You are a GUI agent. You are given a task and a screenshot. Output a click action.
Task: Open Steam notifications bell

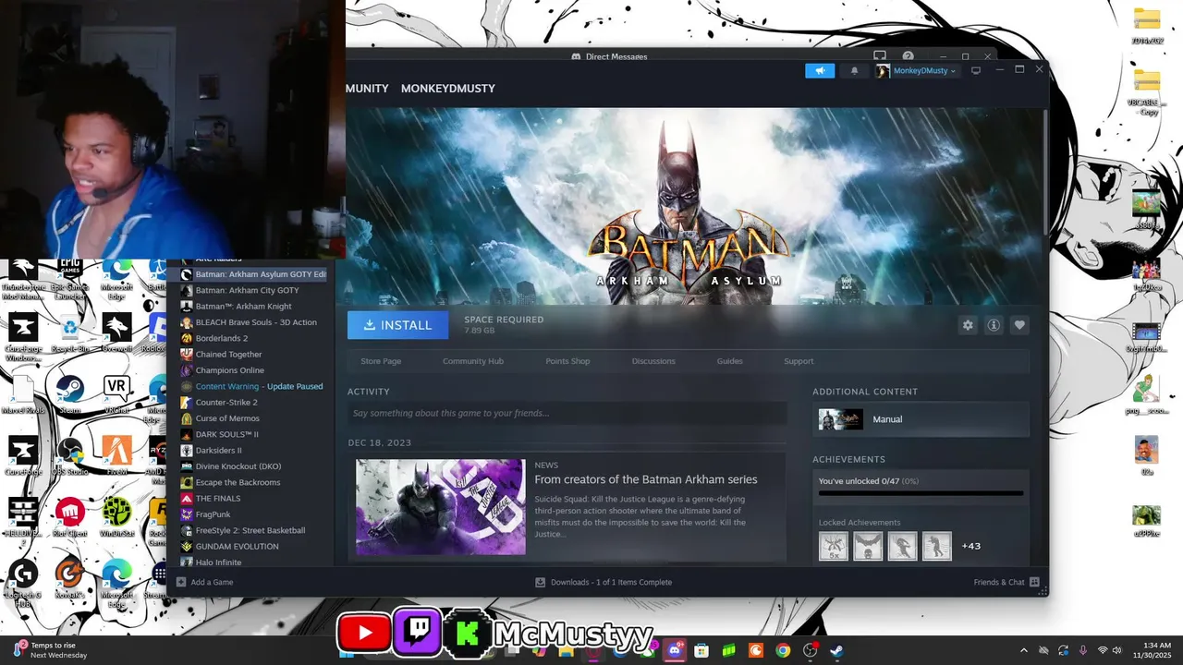coord(854,70)
